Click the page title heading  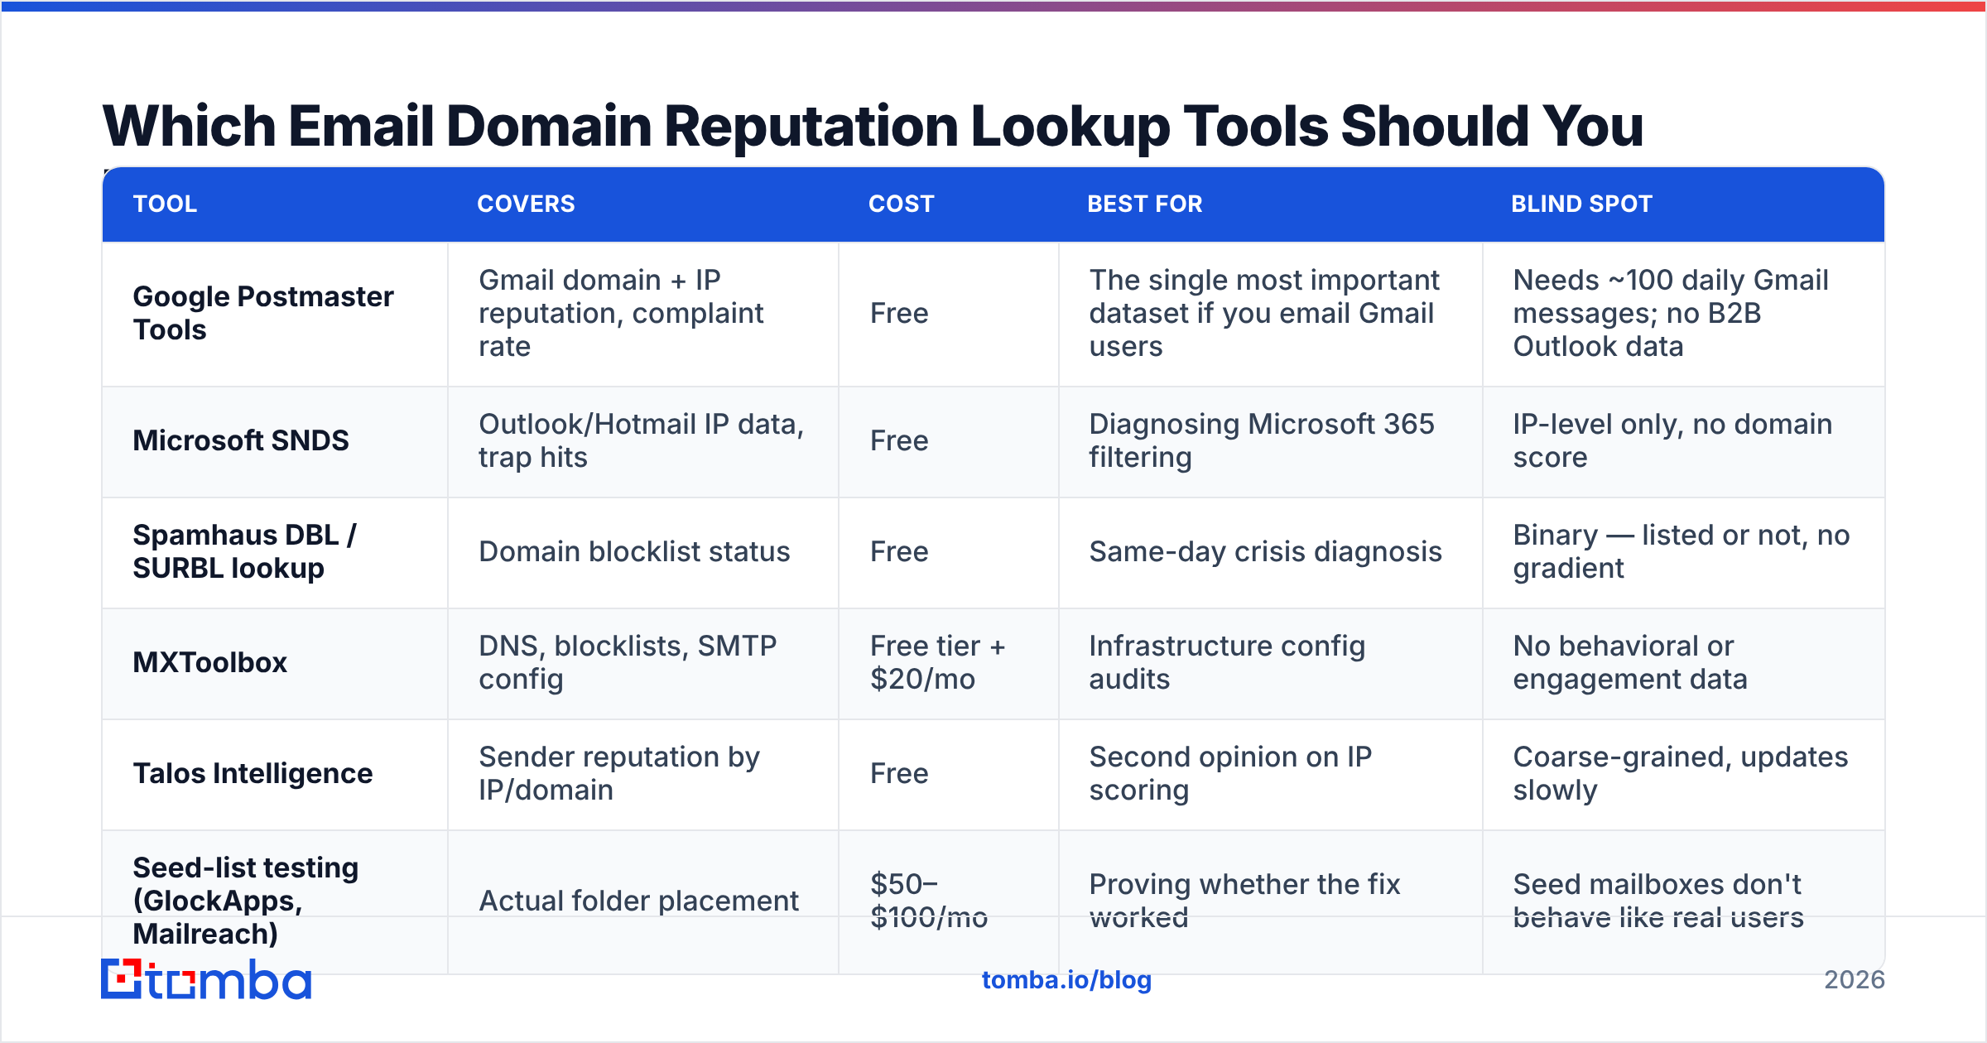pyautogui.click(x=873, y=126)
